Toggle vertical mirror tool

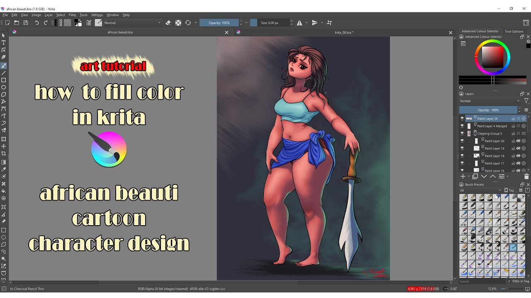(315, 23)
